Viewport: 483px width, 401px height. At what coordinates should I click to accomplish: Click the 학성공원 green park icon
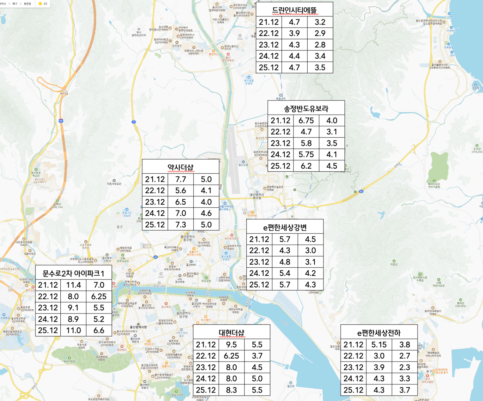[206, 278]
